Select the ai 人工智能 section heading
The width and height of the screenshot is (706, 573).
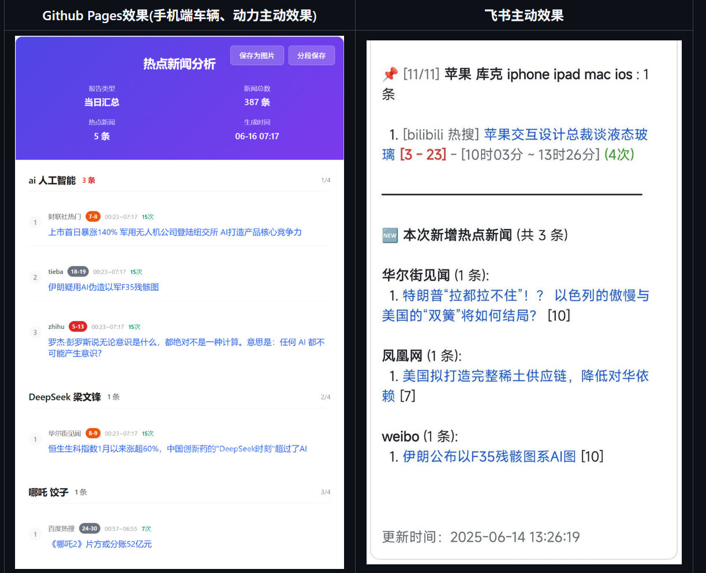coord(52,181)
